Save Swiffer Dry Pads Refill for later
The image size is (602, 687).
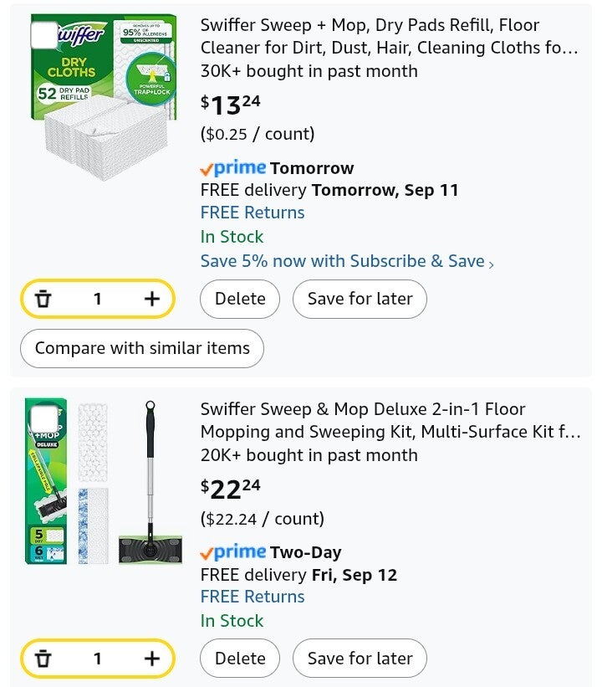360,299
